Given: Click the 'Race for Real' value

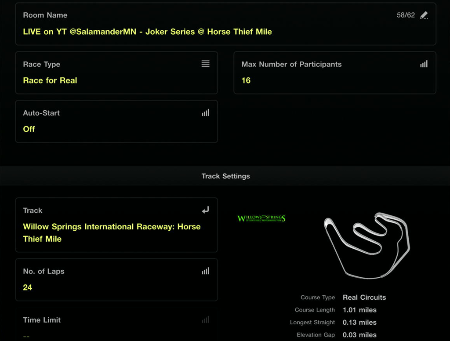Looking at the screenshot, I should tap(50, 80).
